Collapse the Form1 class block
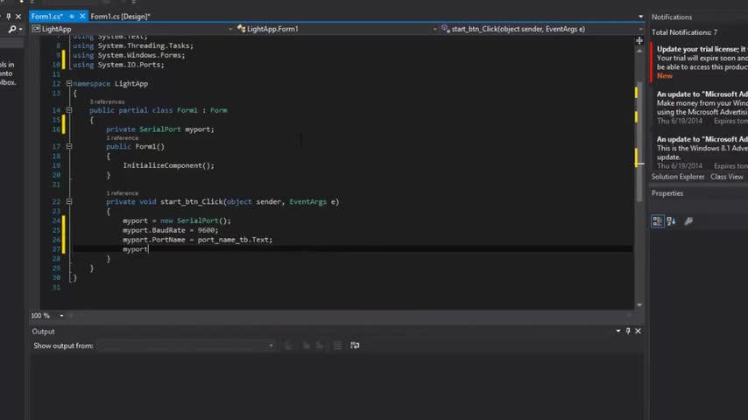 click(x=69, y=110)
